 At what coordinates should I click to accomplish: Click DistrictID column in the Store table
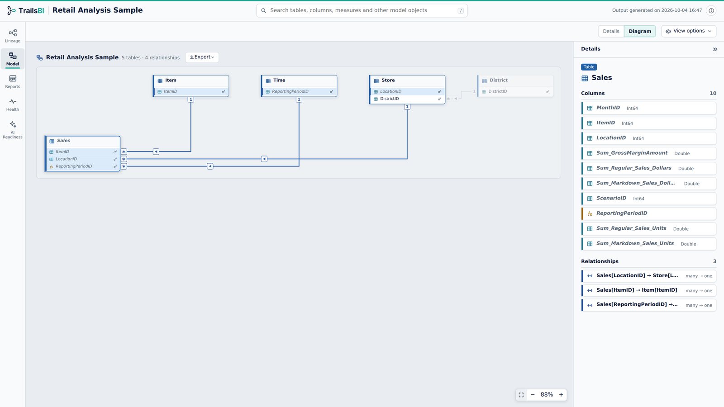click(x=407, y=99)
